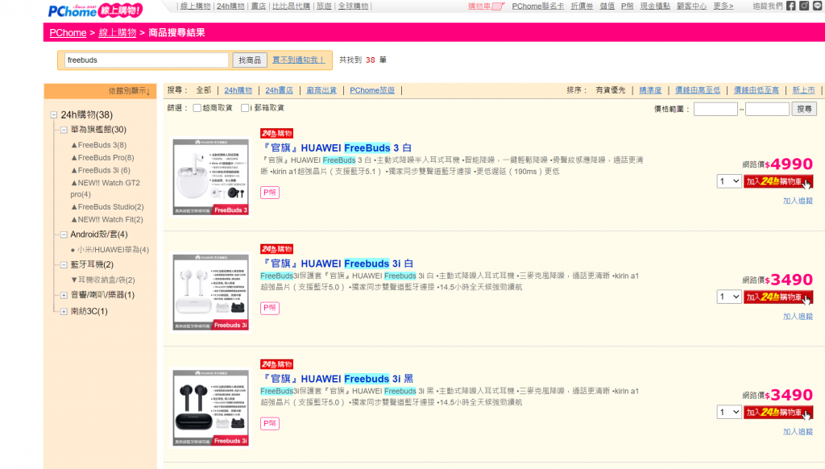
Task: Click the minimum price range field
Action: point(715,109)
